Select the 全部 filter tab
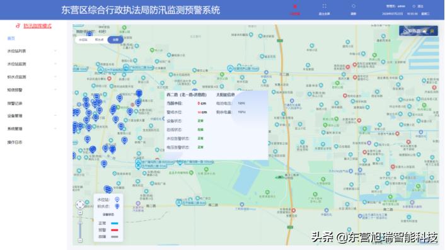Image resolution: width=445 pixels, height=250 pixels. [115, 40]
